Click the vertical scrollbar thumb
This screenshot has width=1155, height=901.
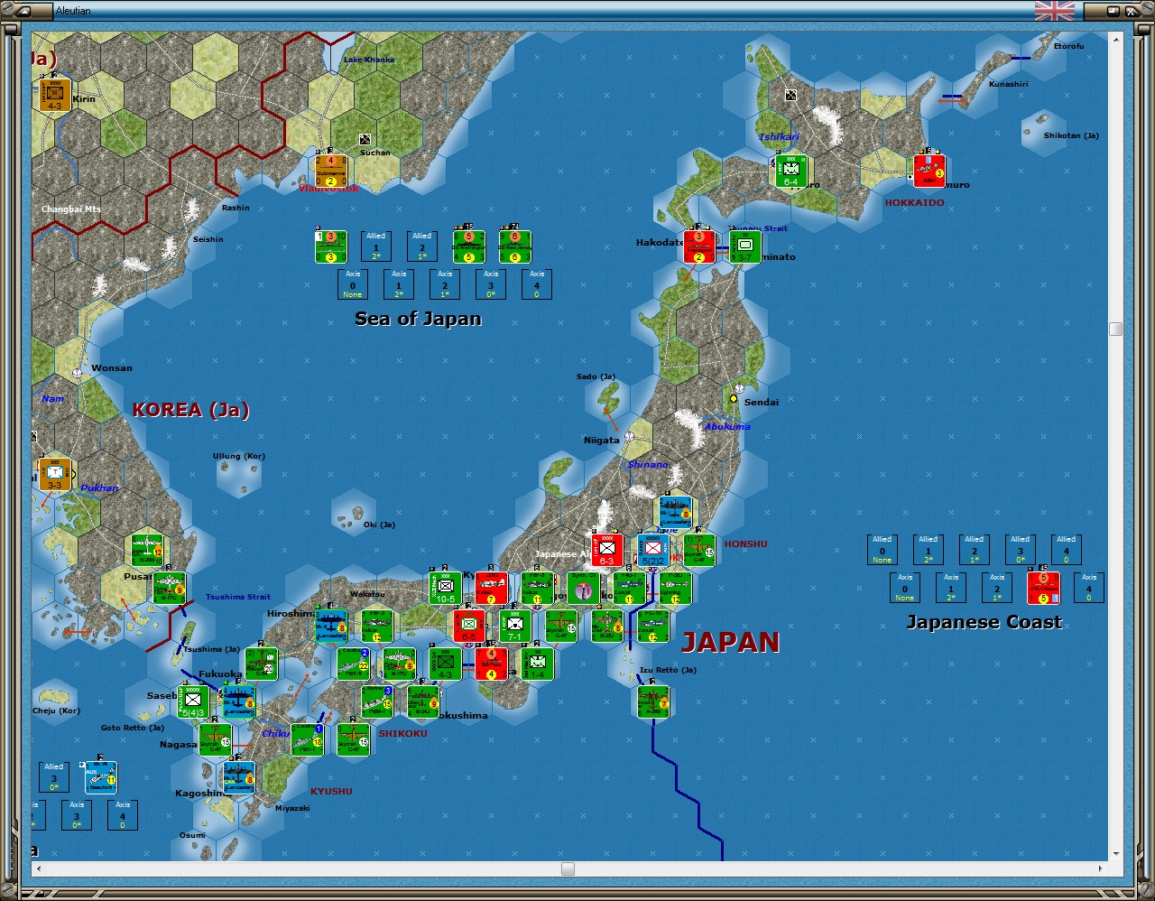[1116, 329]
